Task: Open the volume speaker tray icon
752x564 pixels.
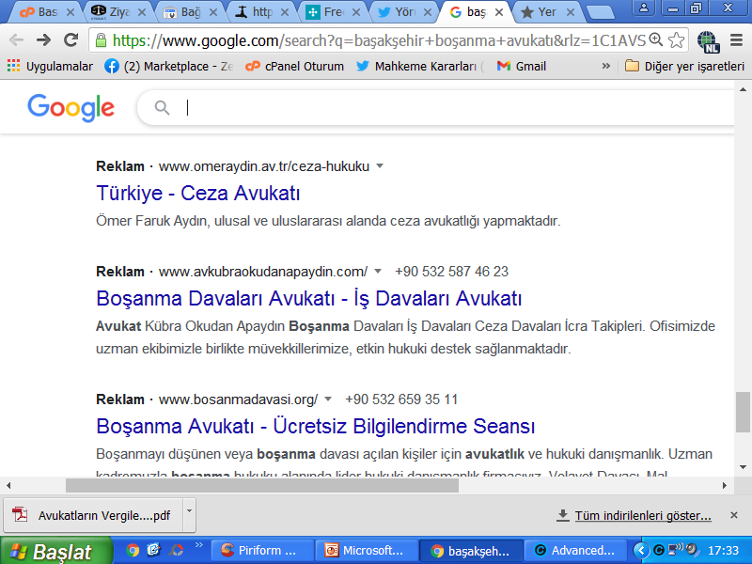Action: 693,550
